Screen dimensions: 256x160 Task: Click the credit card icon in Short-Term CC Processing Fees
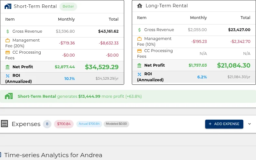click(8, 52)
